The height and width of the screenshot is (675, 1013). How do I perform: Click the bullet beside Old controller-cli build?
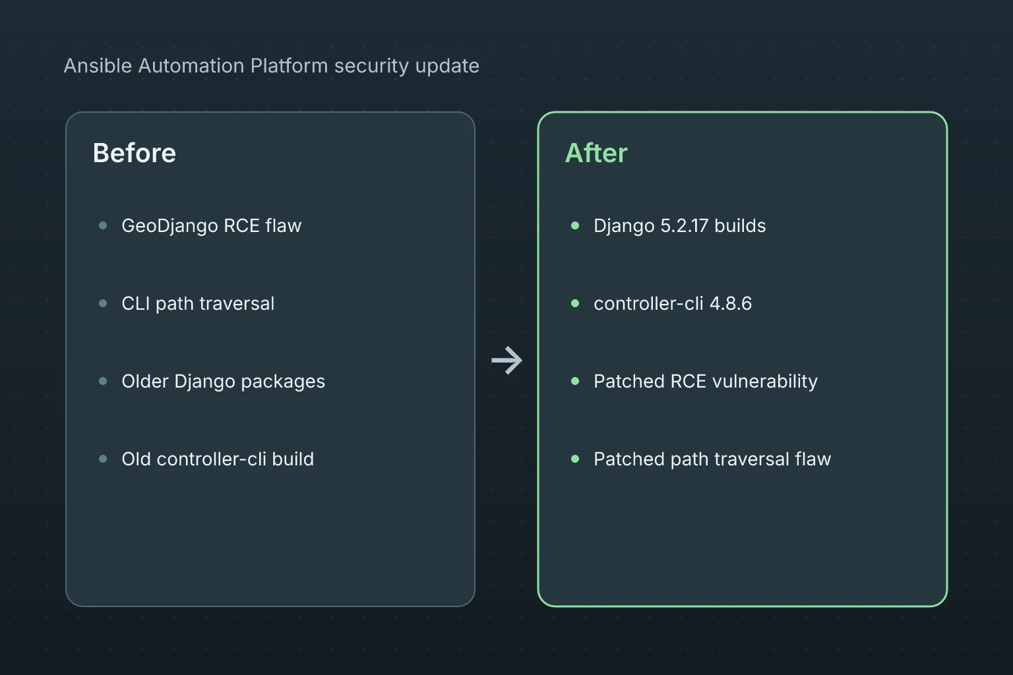click(103, 459)
